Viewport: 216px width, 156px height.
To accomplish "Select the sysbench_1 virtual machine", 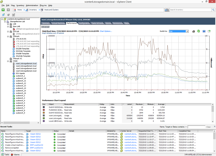I will pos(20,76).
